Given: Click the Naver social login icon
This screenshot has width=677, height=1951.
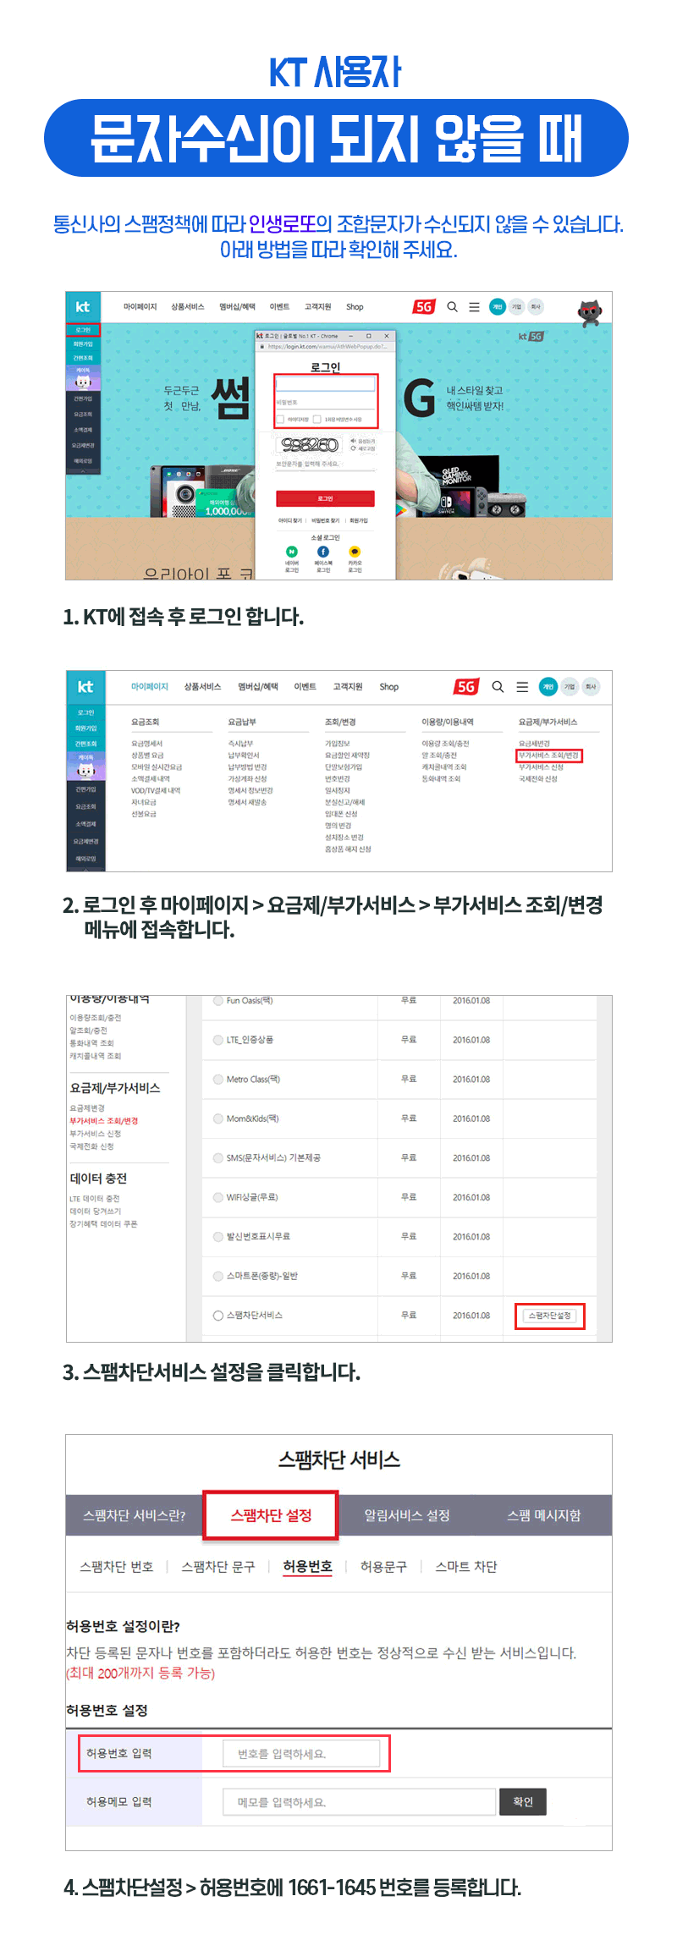Looking at the screenshot, I should pos(292,552).
